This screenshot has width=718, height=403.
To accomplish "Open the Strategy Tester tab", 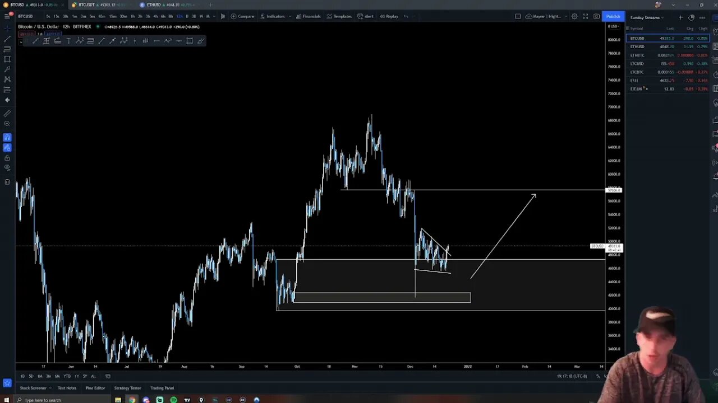I will pyautogui.click(x=127, y=388).
